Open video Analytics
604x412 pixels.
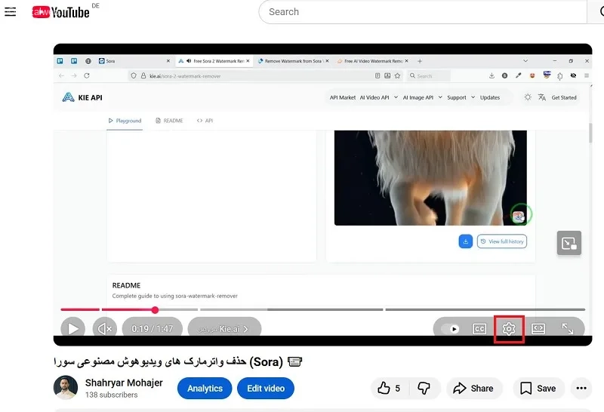[205, 389]
